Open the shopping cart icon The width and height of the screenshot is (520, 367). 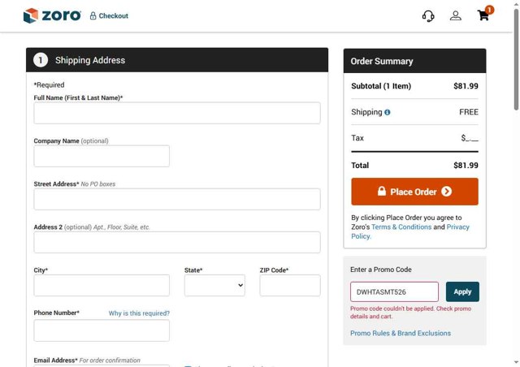tap(483, 15)
